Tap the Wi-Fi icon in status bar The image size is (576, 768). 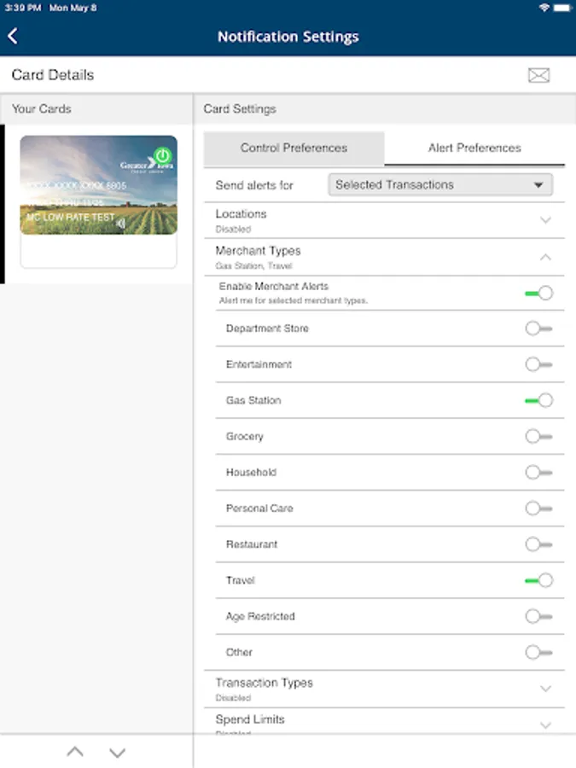(x=544, y=8)
